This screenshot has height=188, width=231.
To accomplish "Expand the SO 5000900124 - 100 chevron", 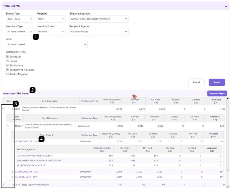I will point(13,172).
